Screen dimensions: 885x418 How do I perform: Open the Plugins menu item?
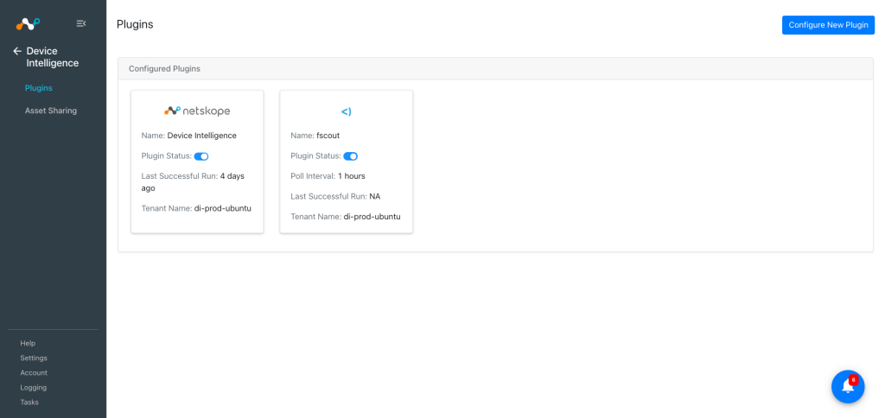tap(38, 88)
